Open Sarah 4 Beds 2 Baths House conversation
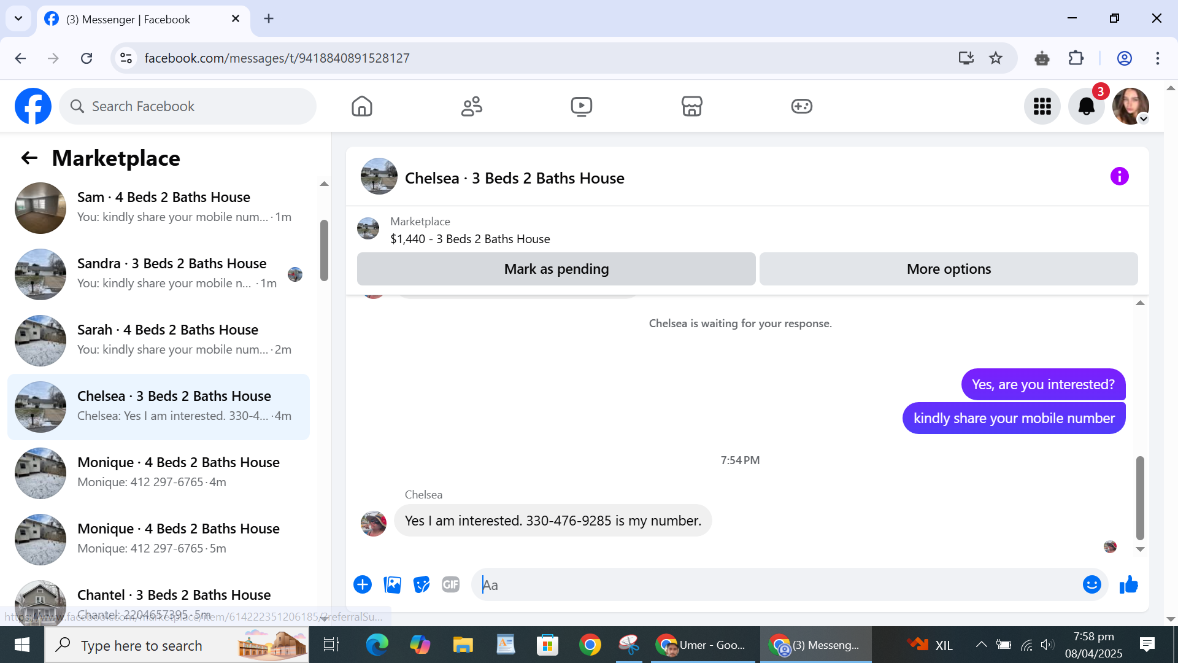Screen dimensions: 1178x663 click(163, 340)
